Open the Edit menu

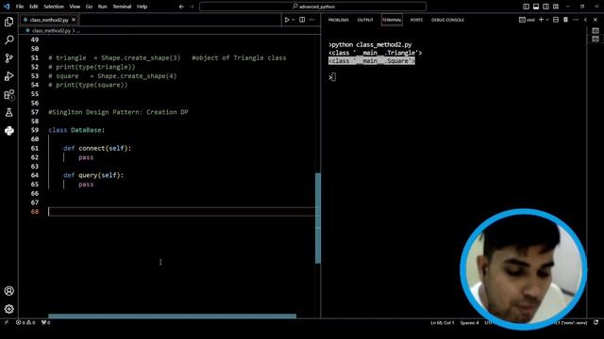coord(34,7)
